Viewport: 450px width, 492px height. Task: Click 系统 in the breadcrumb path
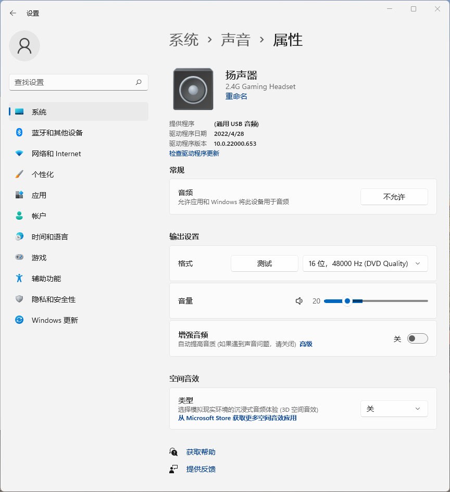tap(184, 40)
